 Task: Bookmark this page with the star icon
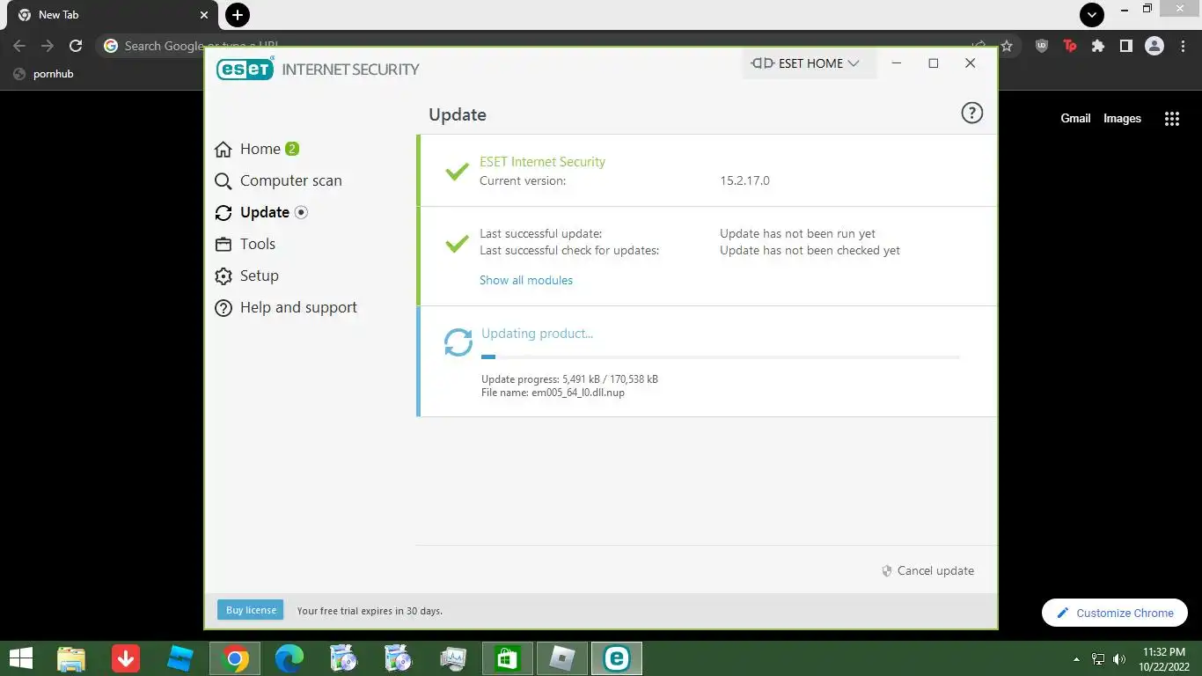point(1007,46)
